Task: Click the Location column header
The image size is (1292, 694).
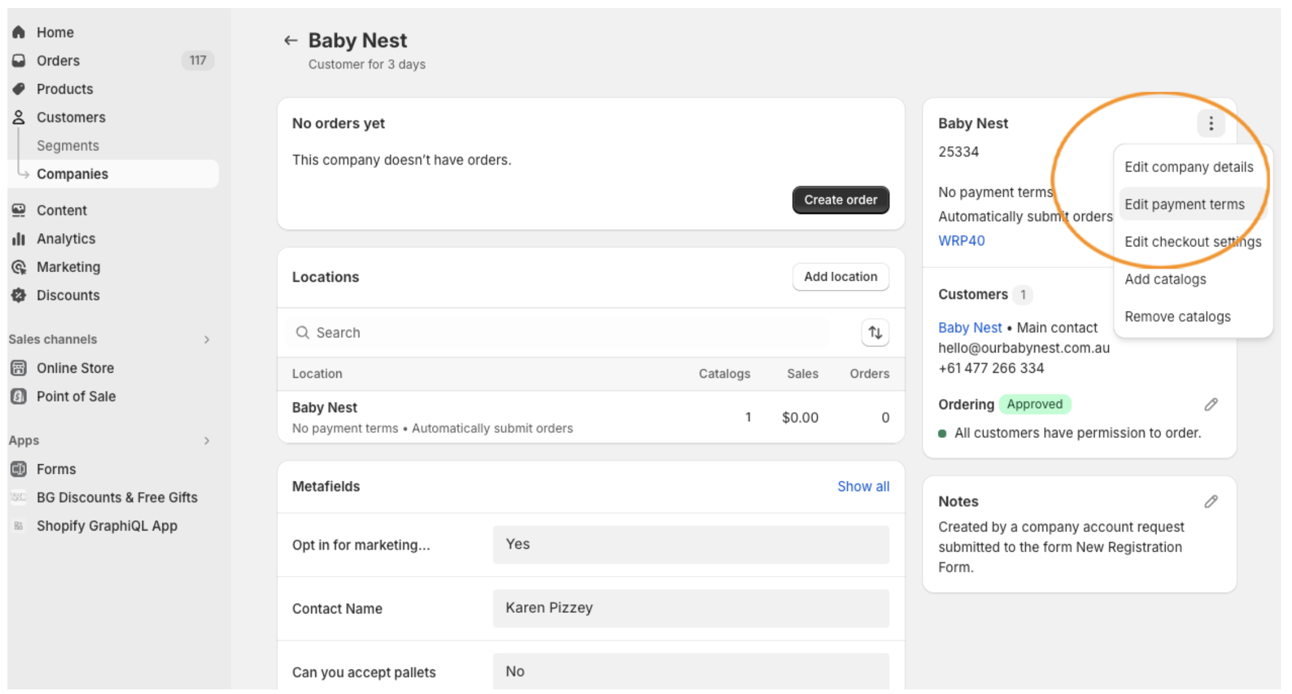Action: (x=317, y=374)
